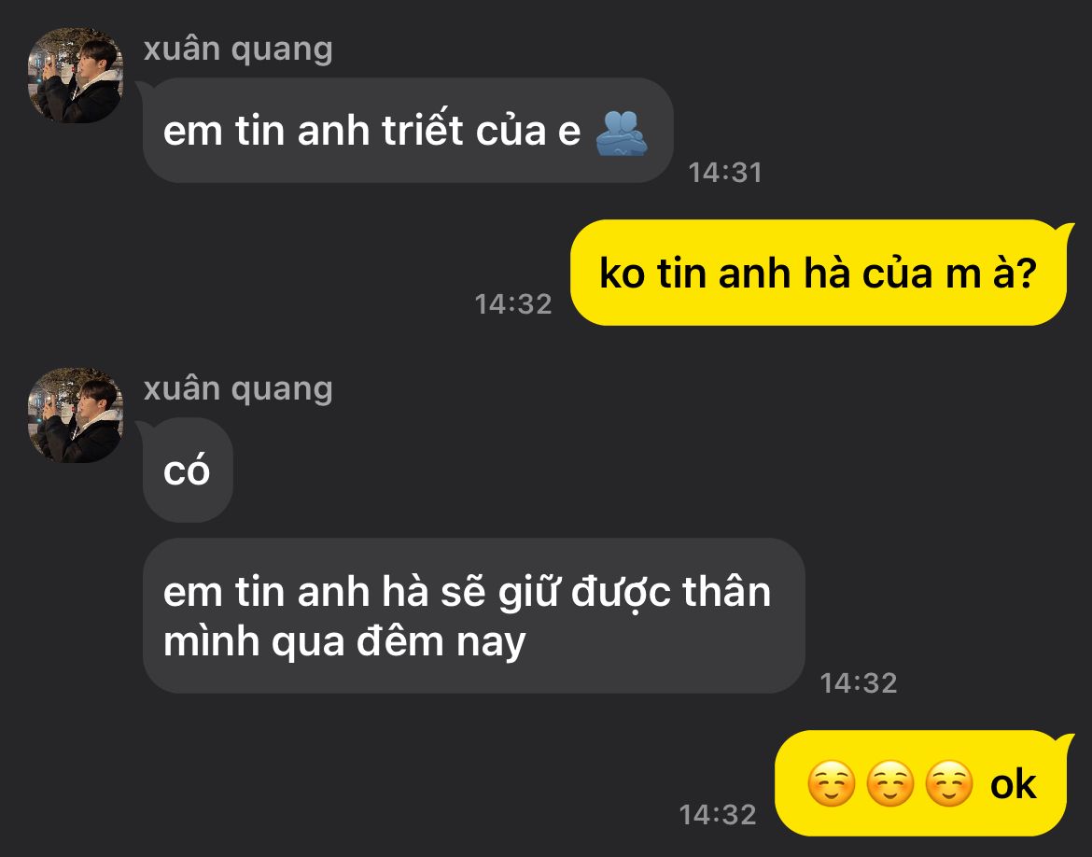Image resolution: width=1092 pixels, height=857 pixels.
Task: Click the 14:31 timestamp
Action: (725, 173)
